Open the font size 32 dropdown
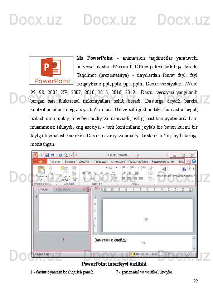This screenshot has width=213, height=301. (x=116, y=168)
